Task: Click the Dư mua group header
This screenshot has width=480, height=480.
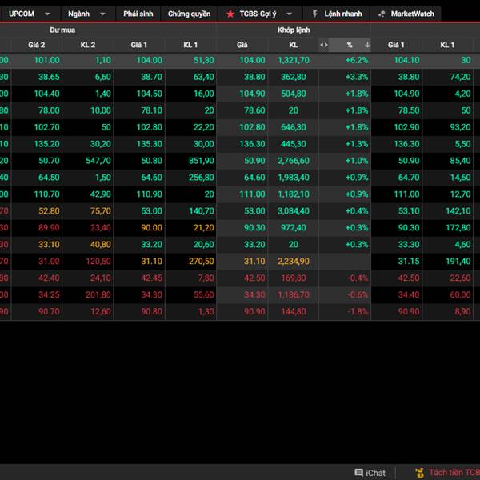Action: 62,30
